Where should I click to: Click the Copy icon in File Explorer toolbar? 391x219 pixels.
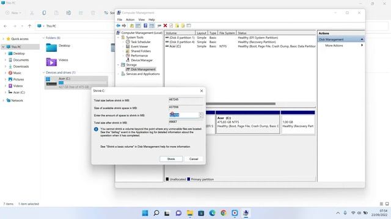click(x=44, y=13)
